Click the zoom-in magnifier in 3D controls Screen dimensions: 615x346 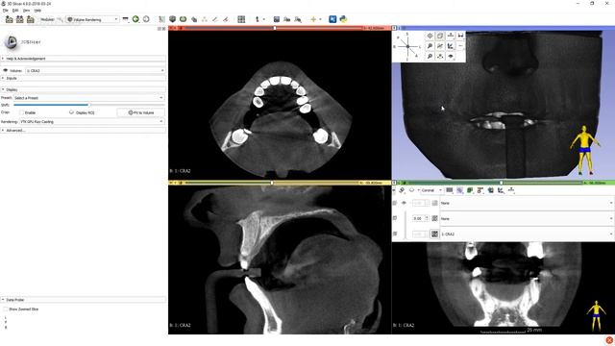[430, 46]
